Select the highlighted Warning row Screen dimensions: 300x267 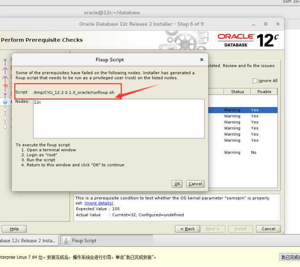coord(243,110)
